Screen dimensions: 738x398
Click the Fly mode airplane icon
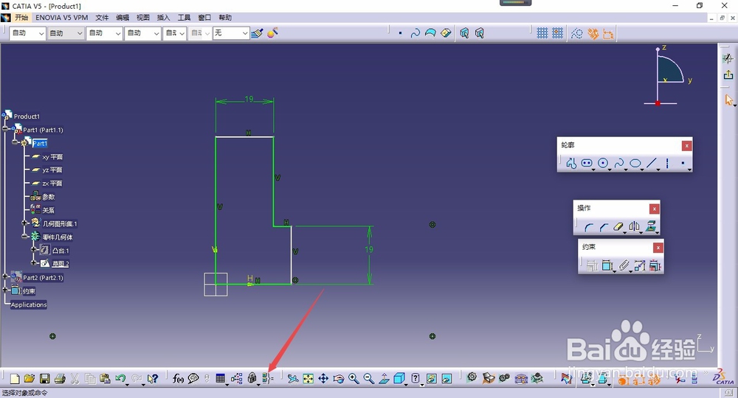point(293,379)
